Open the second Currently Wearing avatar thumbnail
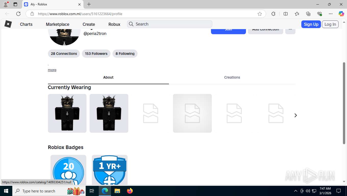Viewport: 347px width, 196px height. (109, 113)
